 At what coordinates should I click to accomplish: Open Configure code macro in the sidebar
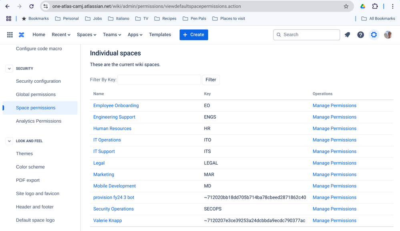pyautogui.click(x=39, y=49)
